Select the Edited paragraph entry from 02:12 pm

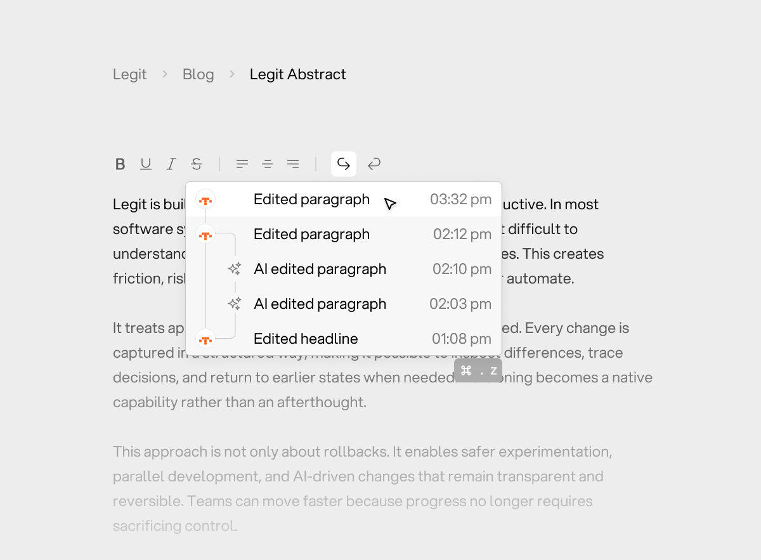click(x=311, y=234)
